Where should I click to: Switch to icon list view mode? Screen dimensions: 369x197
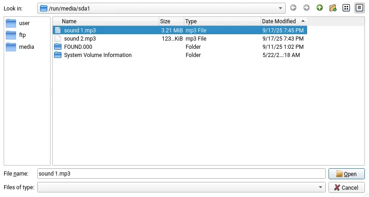(x=346, y=8)
